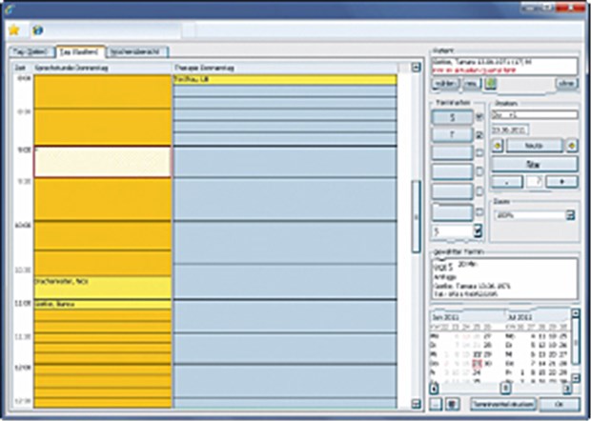Screen dimensions: 591x421
Task: Click the Jun 2011 month header
Action: click(445, 317)
